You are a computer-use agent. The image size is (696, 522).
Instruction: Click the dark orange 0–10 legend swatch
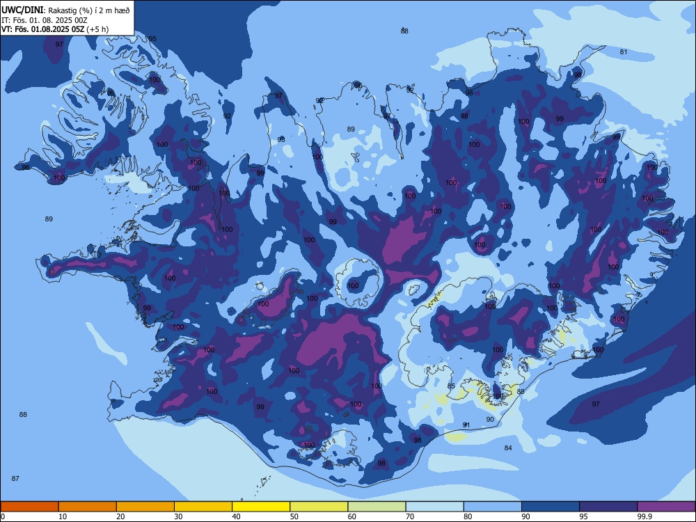pos(29,507)
